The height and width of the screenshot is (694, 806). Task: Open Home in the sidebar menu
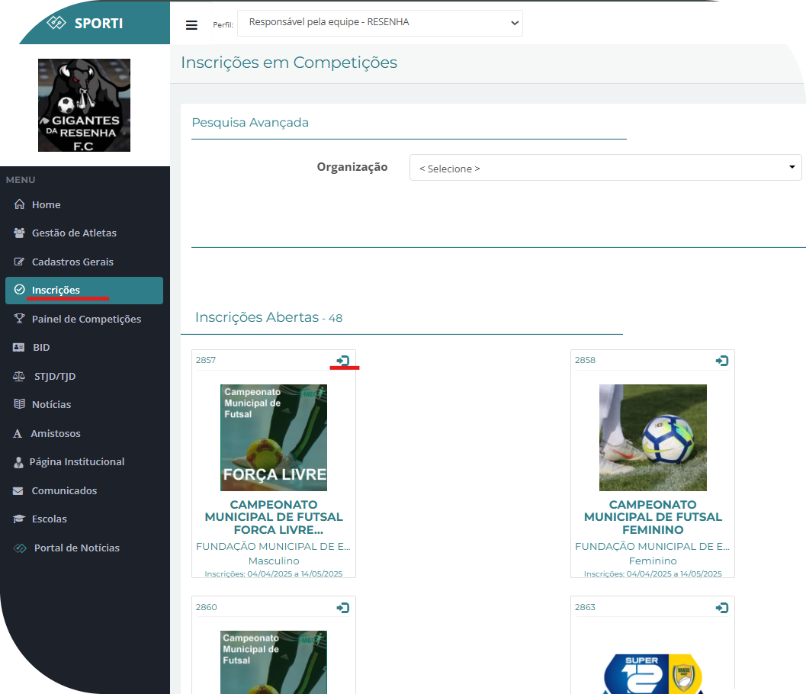click(46, 204)
